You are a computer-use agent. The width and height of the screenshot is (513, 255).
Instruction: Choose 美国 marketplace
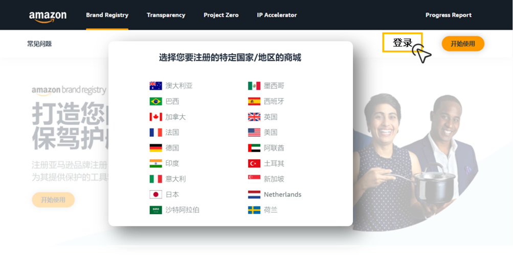point(271,133)
